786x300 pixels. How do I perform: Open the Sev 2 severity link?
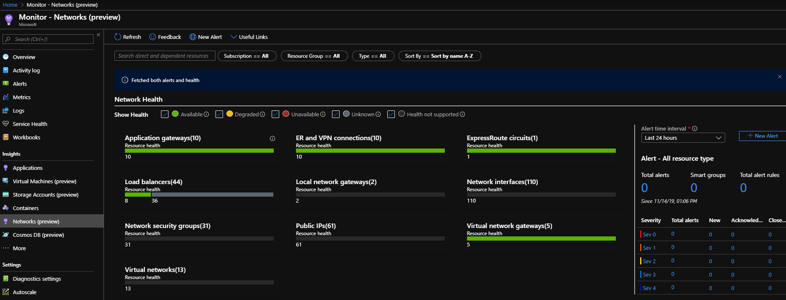point(649,262)
